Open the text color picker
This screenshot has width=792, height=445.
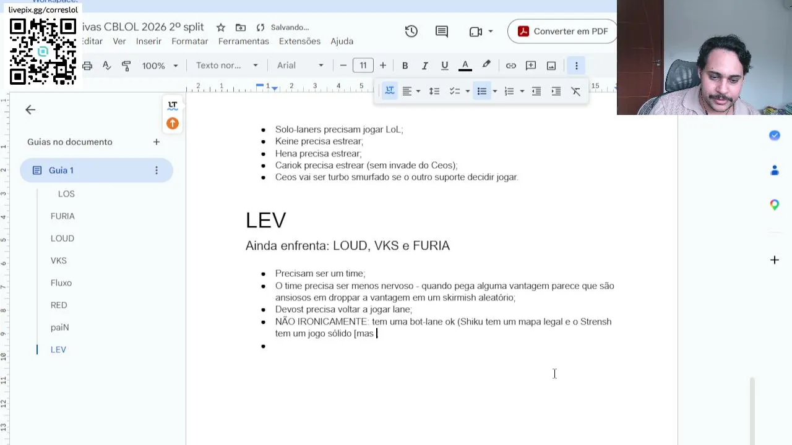(465, 66)
